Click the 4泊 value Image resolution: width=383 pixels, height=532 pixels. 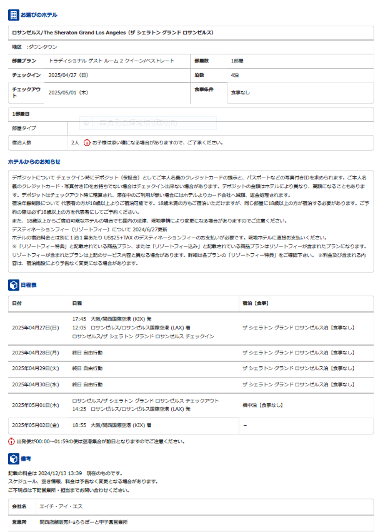click(x=234, y=75)
